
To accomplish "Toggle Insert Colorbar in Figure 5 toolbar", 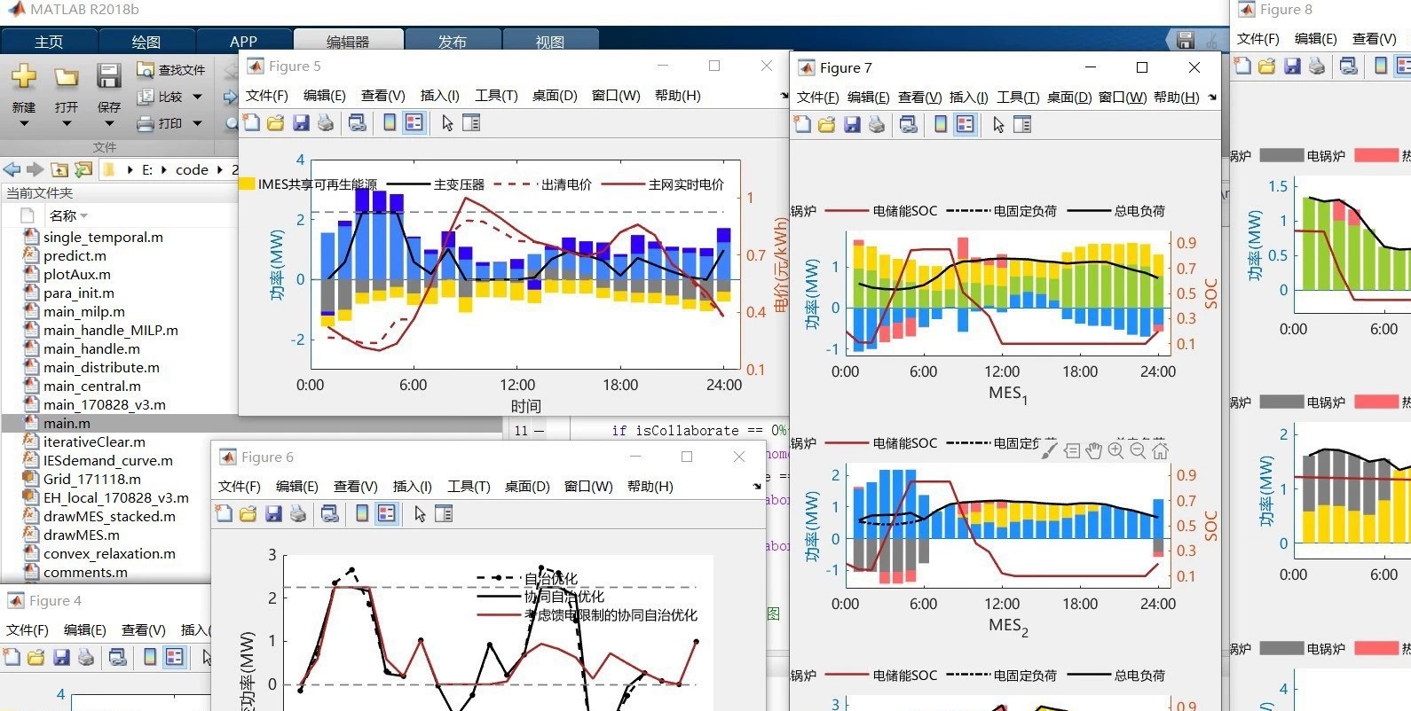I will (390, 123).
